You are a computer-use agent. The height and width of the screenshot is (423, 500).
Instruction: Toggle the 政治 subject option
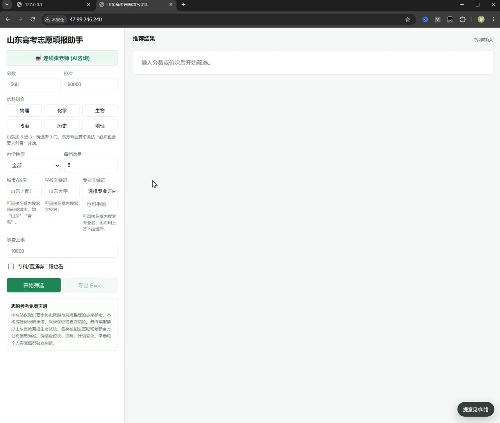pyautogui.click(x=24, y=126)
